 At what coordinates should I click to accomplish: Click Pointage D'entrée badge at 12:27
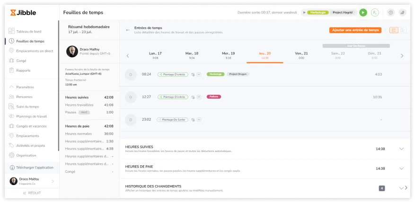tap(173, 97)
